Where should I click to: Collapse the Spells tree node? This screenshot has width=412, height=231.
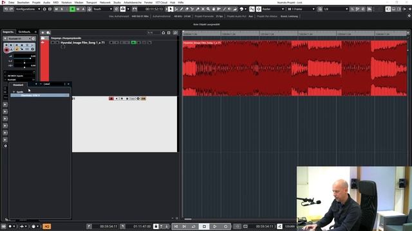pyautogui.click(x=14, y=92)
